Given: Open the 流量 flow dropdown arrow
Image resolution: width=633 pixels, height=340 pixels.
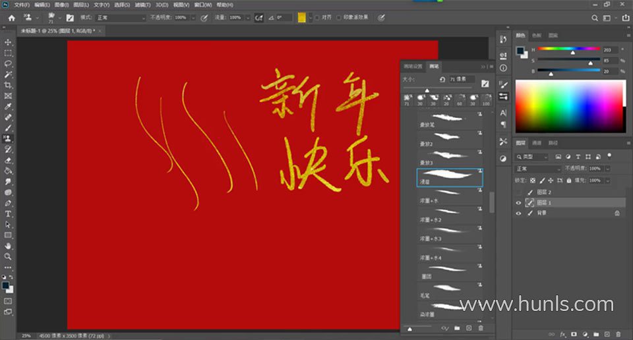Looking at the screenshot, I should pyautogui.click(x=247, y=18).
